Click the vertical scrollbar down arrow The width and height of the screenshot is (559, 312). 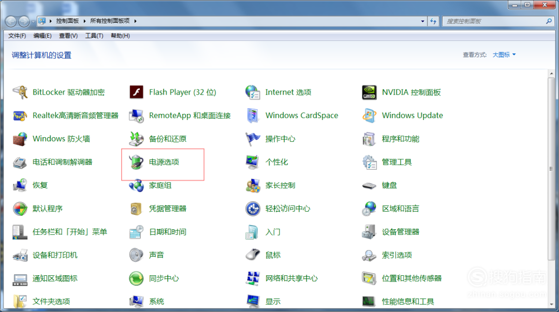click(x=552, y=305)
